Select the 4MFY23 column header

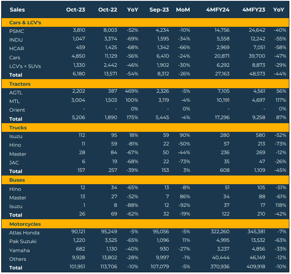(254, 9)
